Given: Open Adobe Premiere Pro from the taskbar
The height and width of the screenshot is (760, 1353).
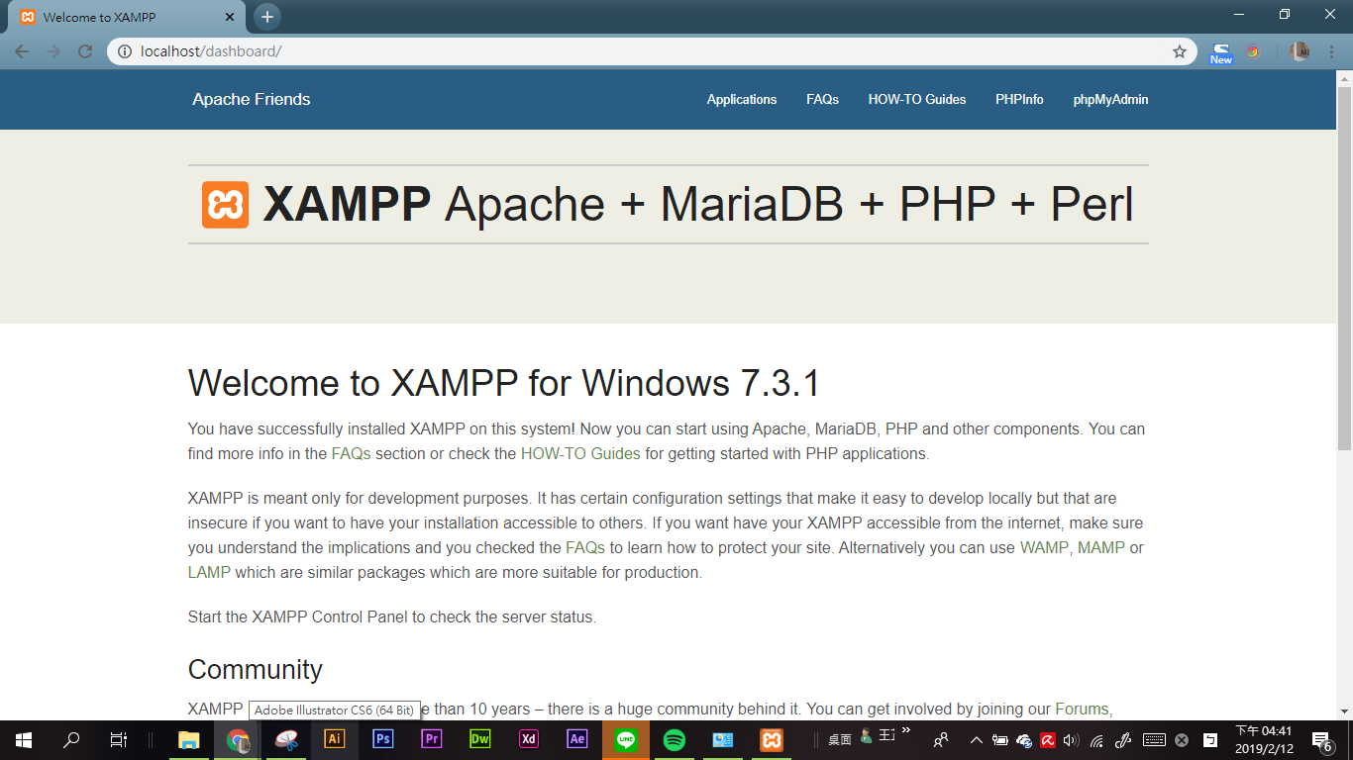Looking at the screenshot, I should 432,739.
